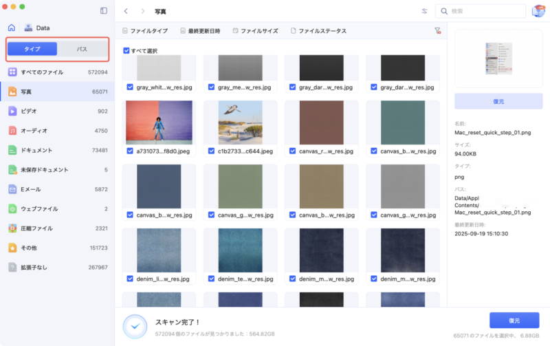Open the user profile avatar

point(539,11)
